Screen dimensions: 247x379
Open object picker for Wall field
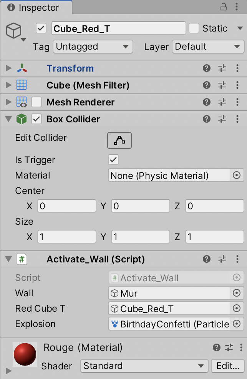(x=237, y=293)
